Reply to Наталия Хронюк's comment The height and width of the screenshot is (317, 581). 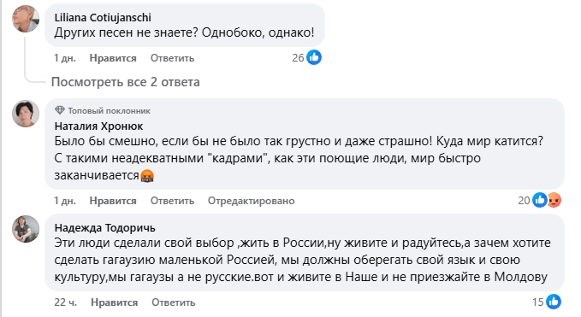click(172, 201)
